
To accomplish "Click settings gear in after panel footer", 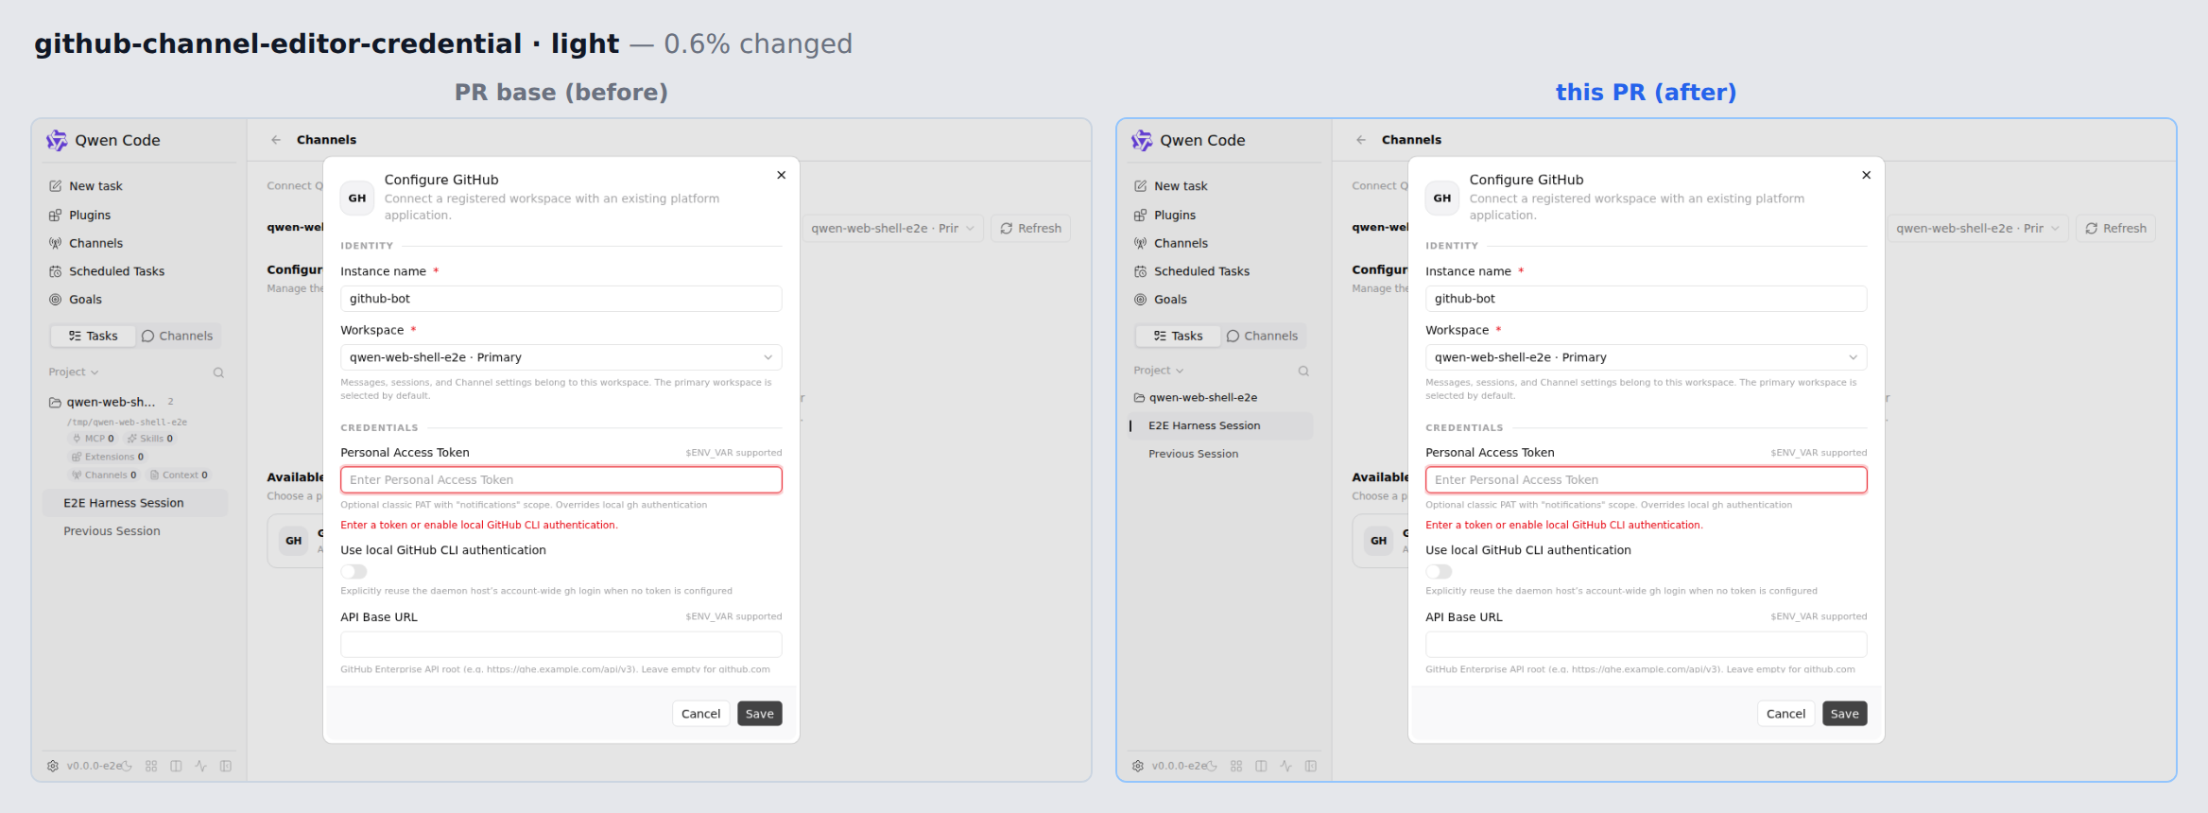I will 1138,766.
